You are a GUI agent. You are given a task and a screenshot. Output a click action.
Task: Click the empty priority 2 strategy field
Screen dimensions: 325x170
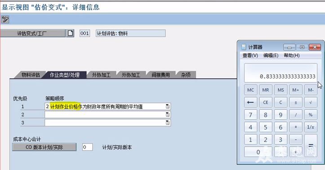[107, 114]
